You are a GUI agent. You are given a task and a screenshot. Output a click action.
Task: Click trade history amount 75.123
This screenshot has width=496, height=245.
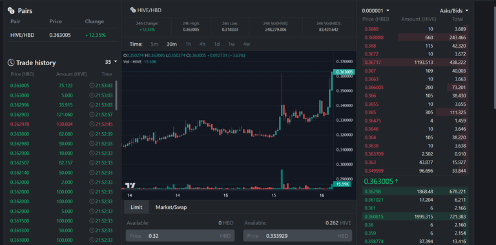(65, 86)
